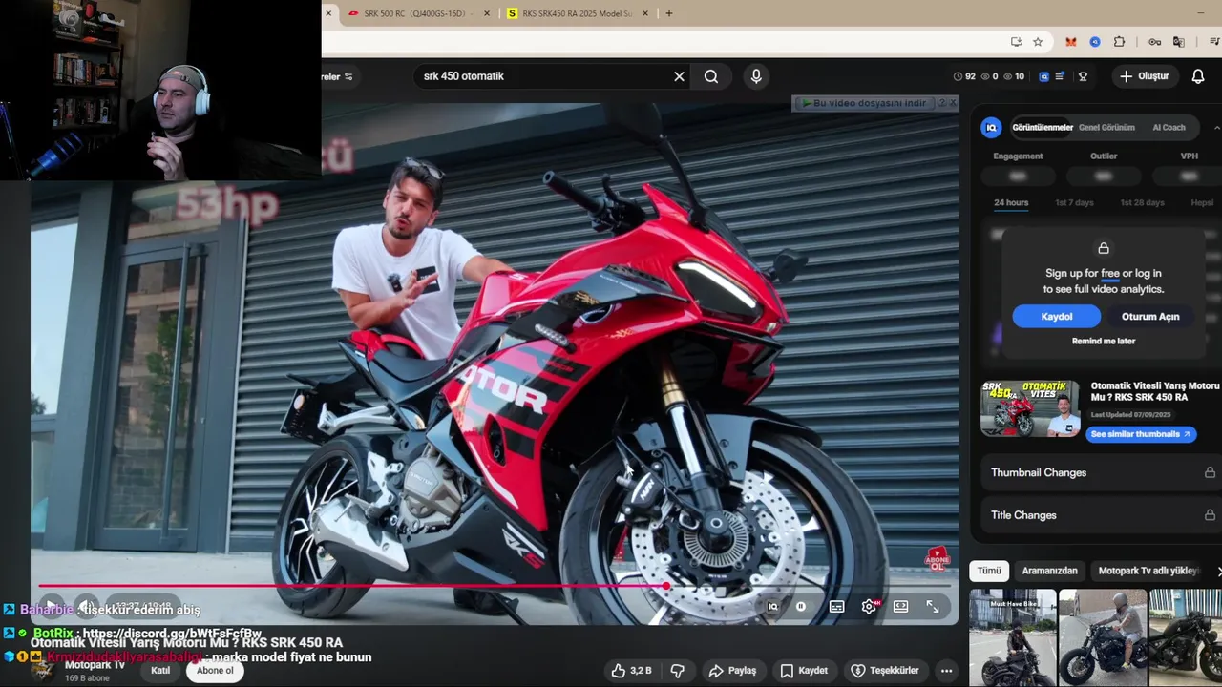1222x687 pixels.
Task: Like the video with thumbs up
Action: coord(632,671)
